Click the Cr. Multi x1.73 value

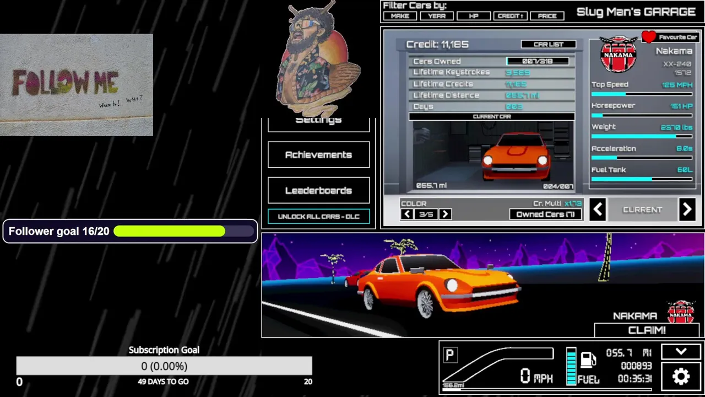573,203
